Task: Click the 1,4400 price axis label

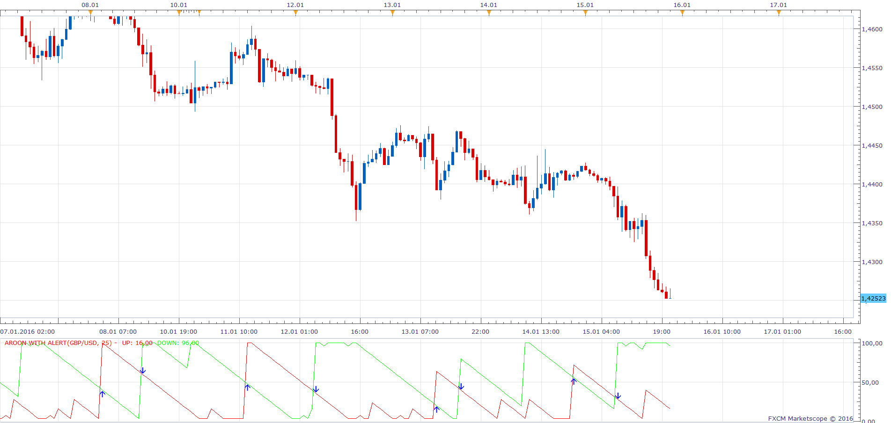Action: pyautogui.click(x=872, y=184)
